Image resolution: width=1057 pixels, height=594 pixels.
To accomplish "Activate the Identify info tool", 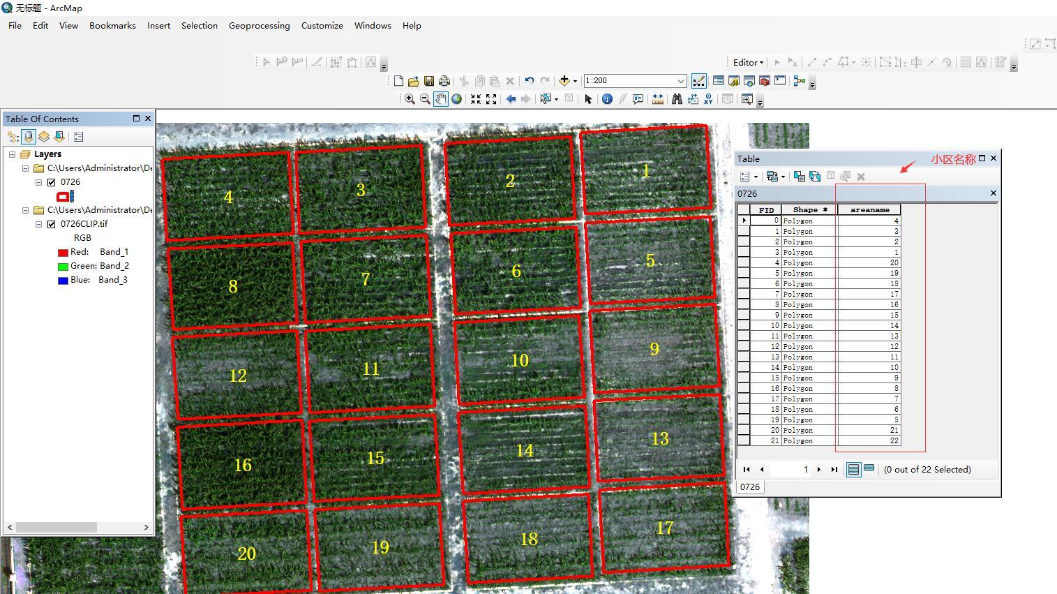I will [x=607, y=99].
